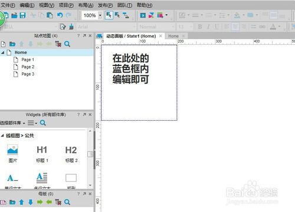The image size is (295, 212).
Task: Insert a hyperlink with chain icon
Action: tap(262, 26)
